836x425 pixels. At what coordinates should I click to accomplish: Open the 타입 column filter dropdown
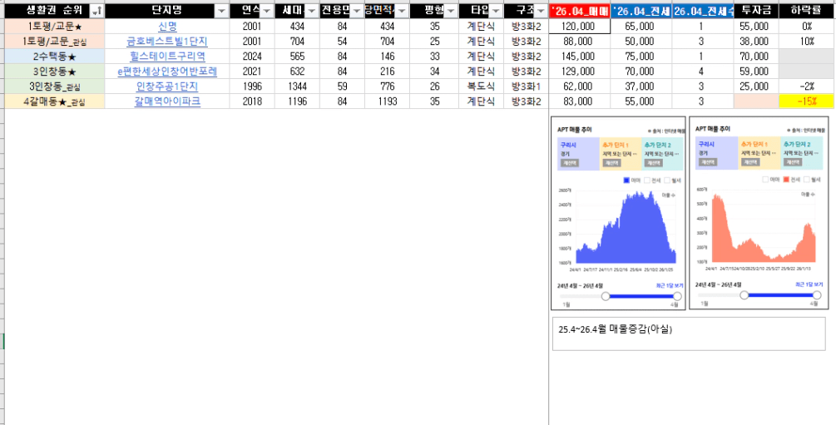pyautogui.click(x=496, y=11)
